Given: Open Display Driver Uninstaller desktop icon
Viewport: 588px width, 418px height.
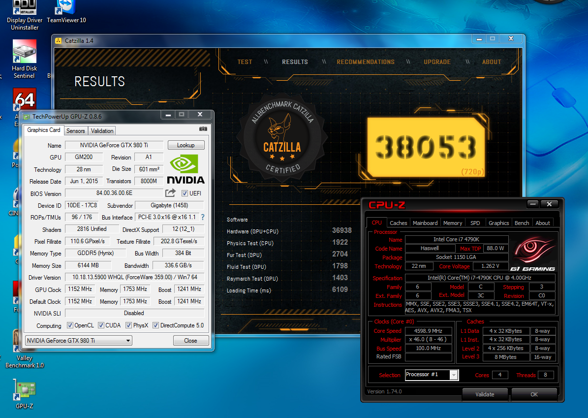Looking at the screenshot, I should (25, 15).
